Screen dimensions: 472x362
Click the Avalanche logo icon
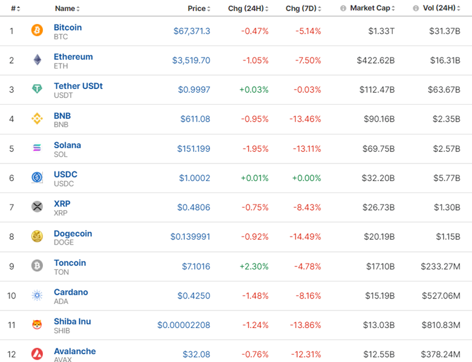[37, 354]
